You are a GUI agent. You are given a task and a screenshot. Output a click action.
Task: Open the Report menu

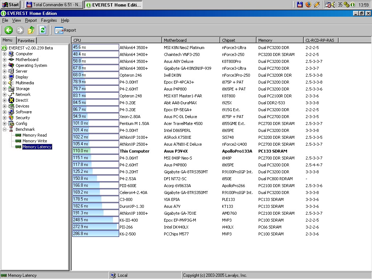31,20
